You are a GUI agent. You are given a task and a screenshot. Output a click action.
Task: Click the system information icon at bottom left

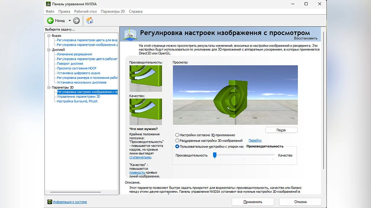[49, 202]
